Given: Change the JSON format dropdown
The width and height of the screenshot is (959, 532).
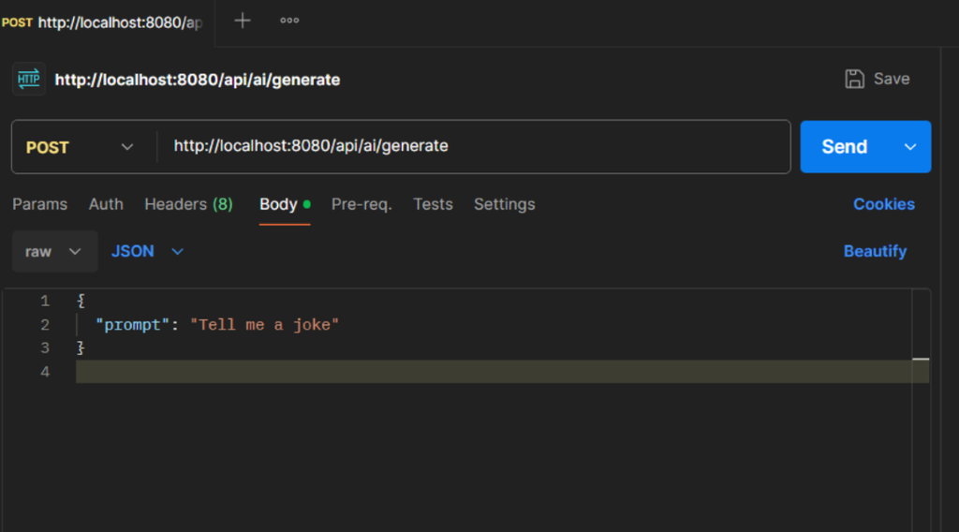Looking at the screenshot, I should 148,251.
